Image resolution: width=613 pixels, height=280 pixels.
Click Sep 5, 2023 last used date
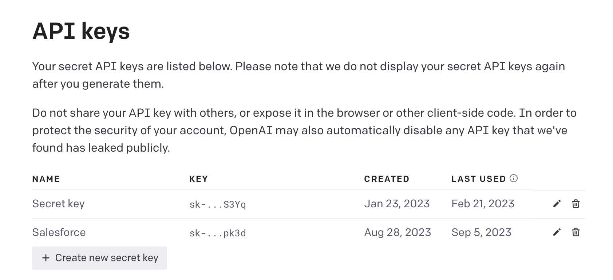481,232
